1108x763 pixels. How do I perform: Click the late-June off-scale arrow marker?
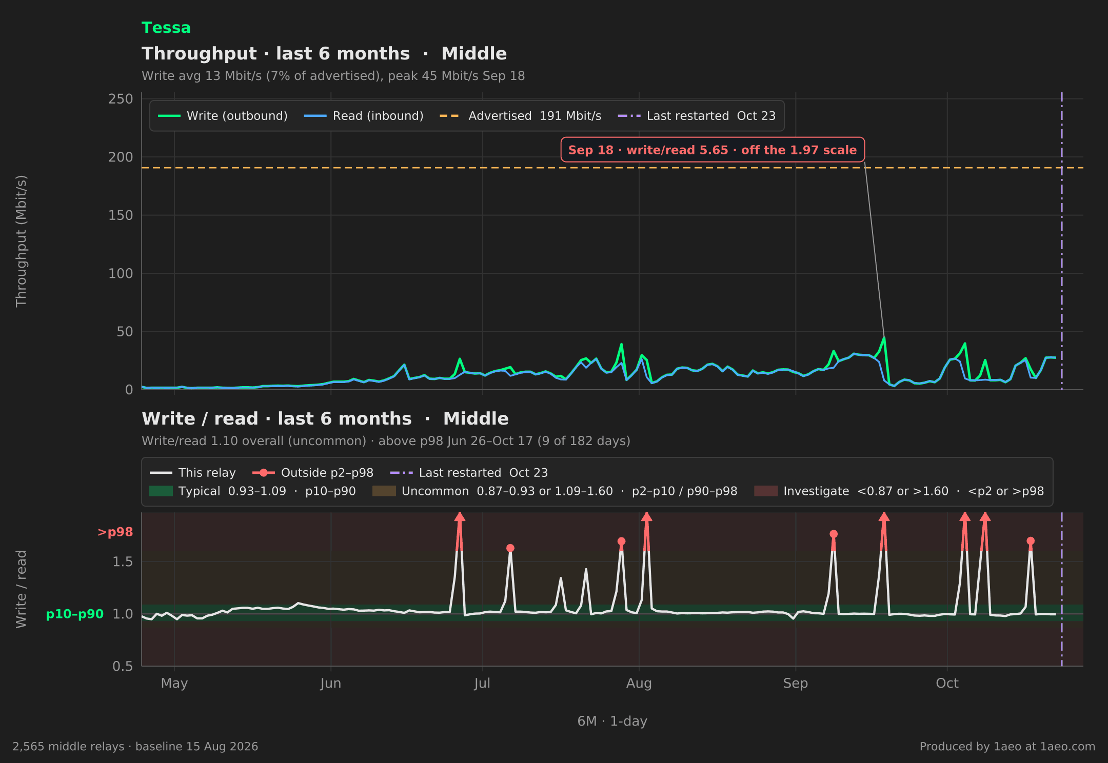pos(460,517)
